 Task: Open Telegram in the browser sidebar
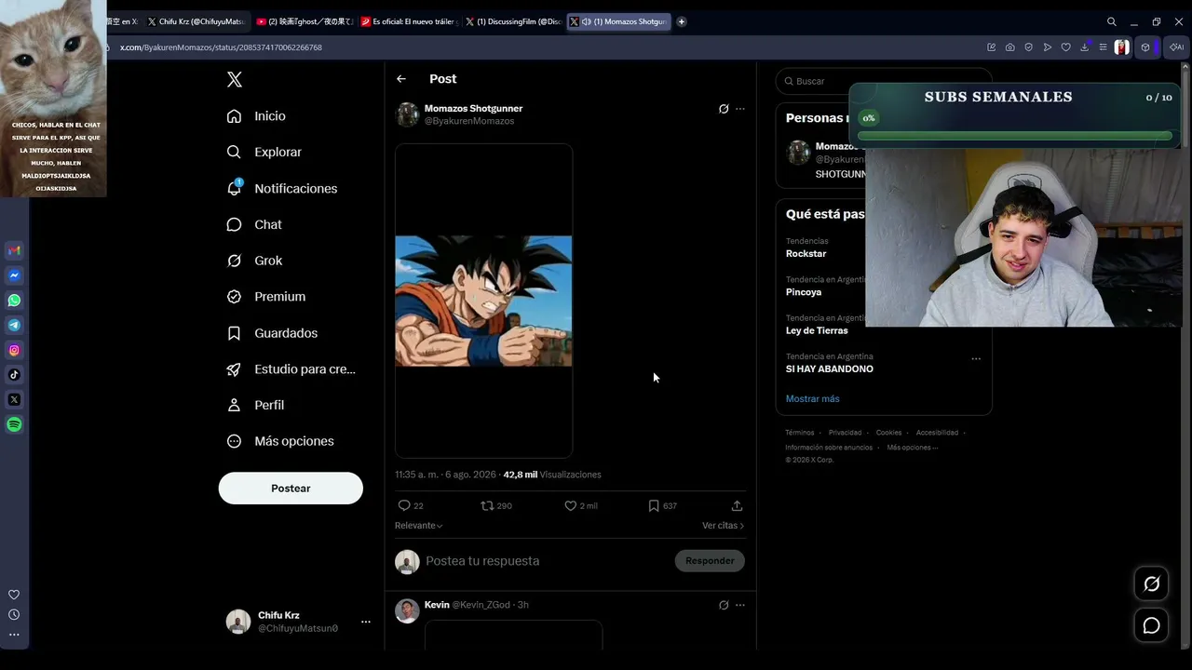coord(14,325)
